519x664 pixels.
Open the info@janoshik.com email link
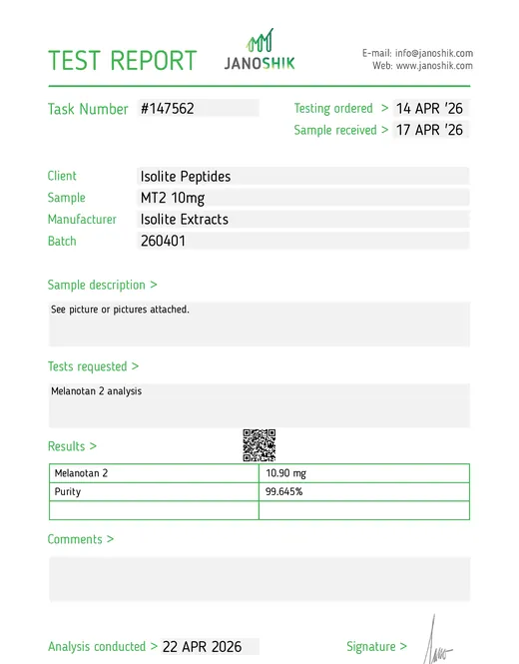pyautogui.click(x=434, y=53)
